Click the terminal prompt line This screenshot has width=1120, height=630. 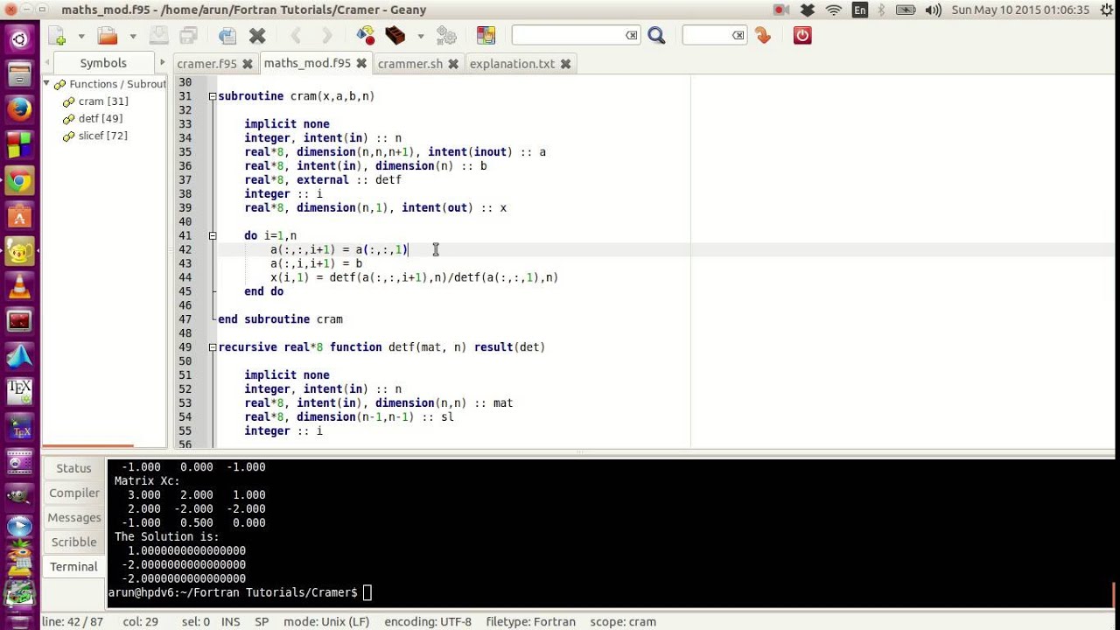point(240,592)
